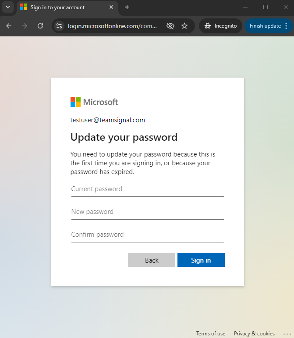Click the Finish update button
The image size is (294, 338).
pos(265,26)
